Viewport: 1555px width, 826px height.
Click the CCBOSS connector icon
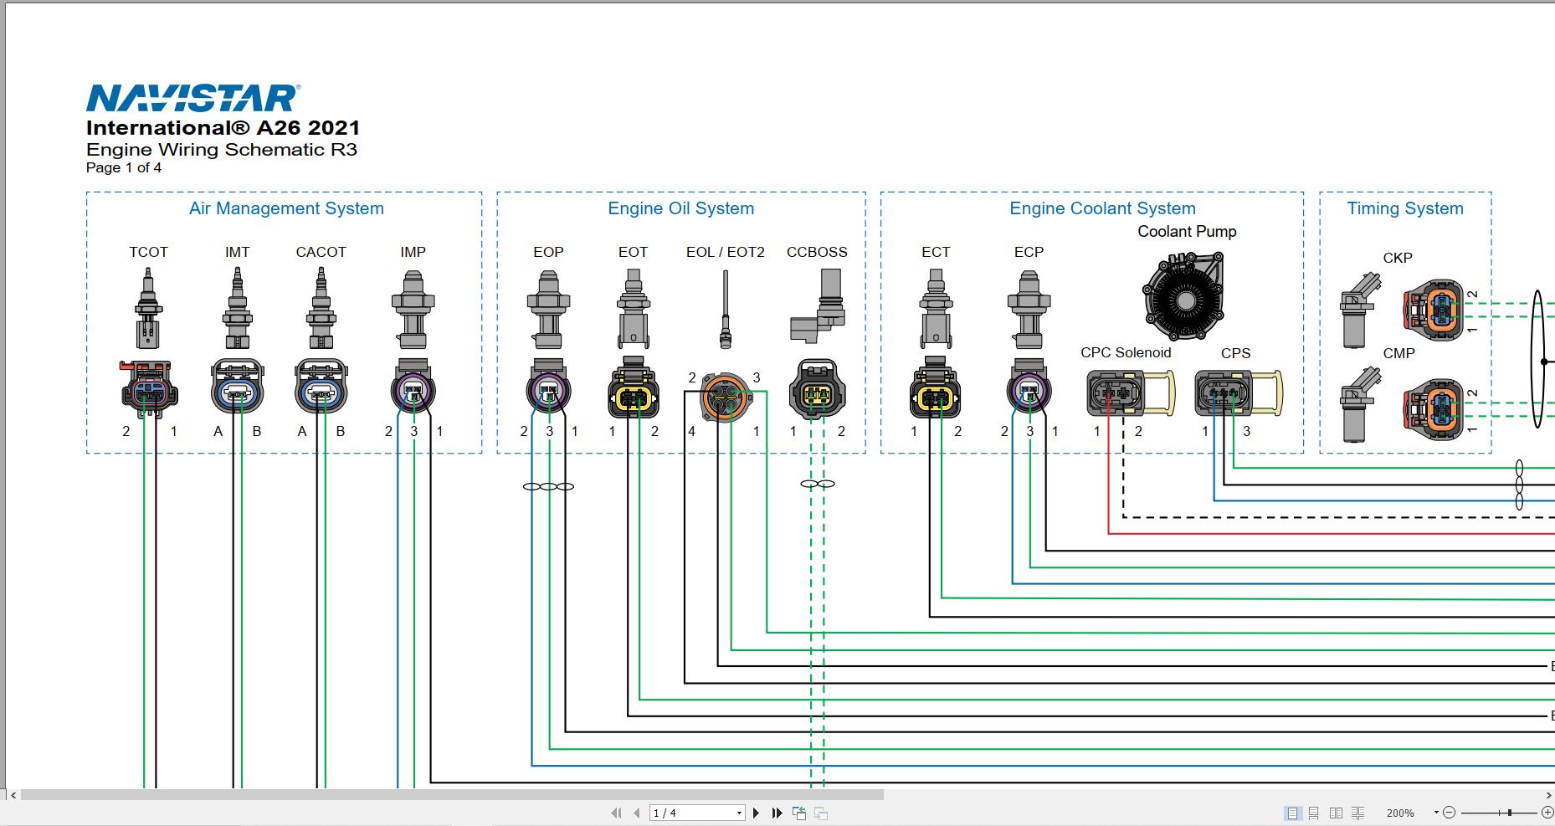tap(817, 389)
